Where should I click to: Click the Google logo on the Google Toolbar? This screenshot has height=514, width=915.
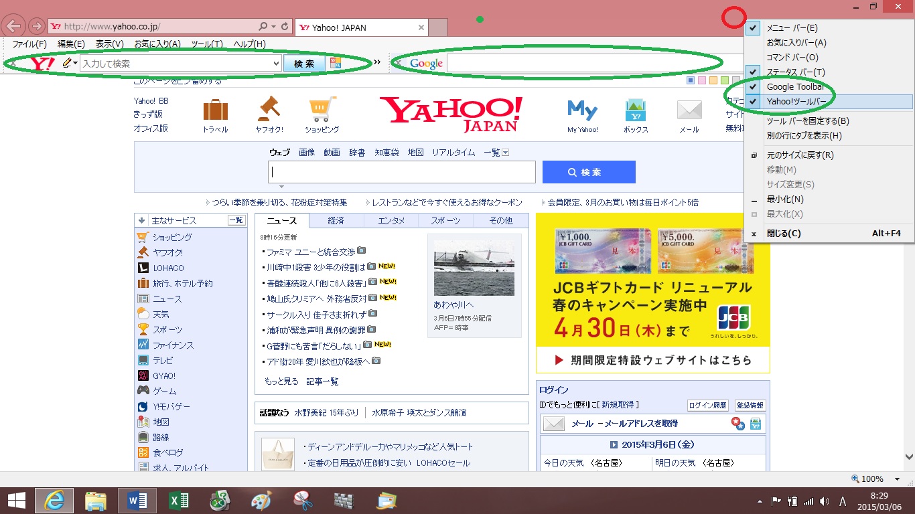pos(427,64)
